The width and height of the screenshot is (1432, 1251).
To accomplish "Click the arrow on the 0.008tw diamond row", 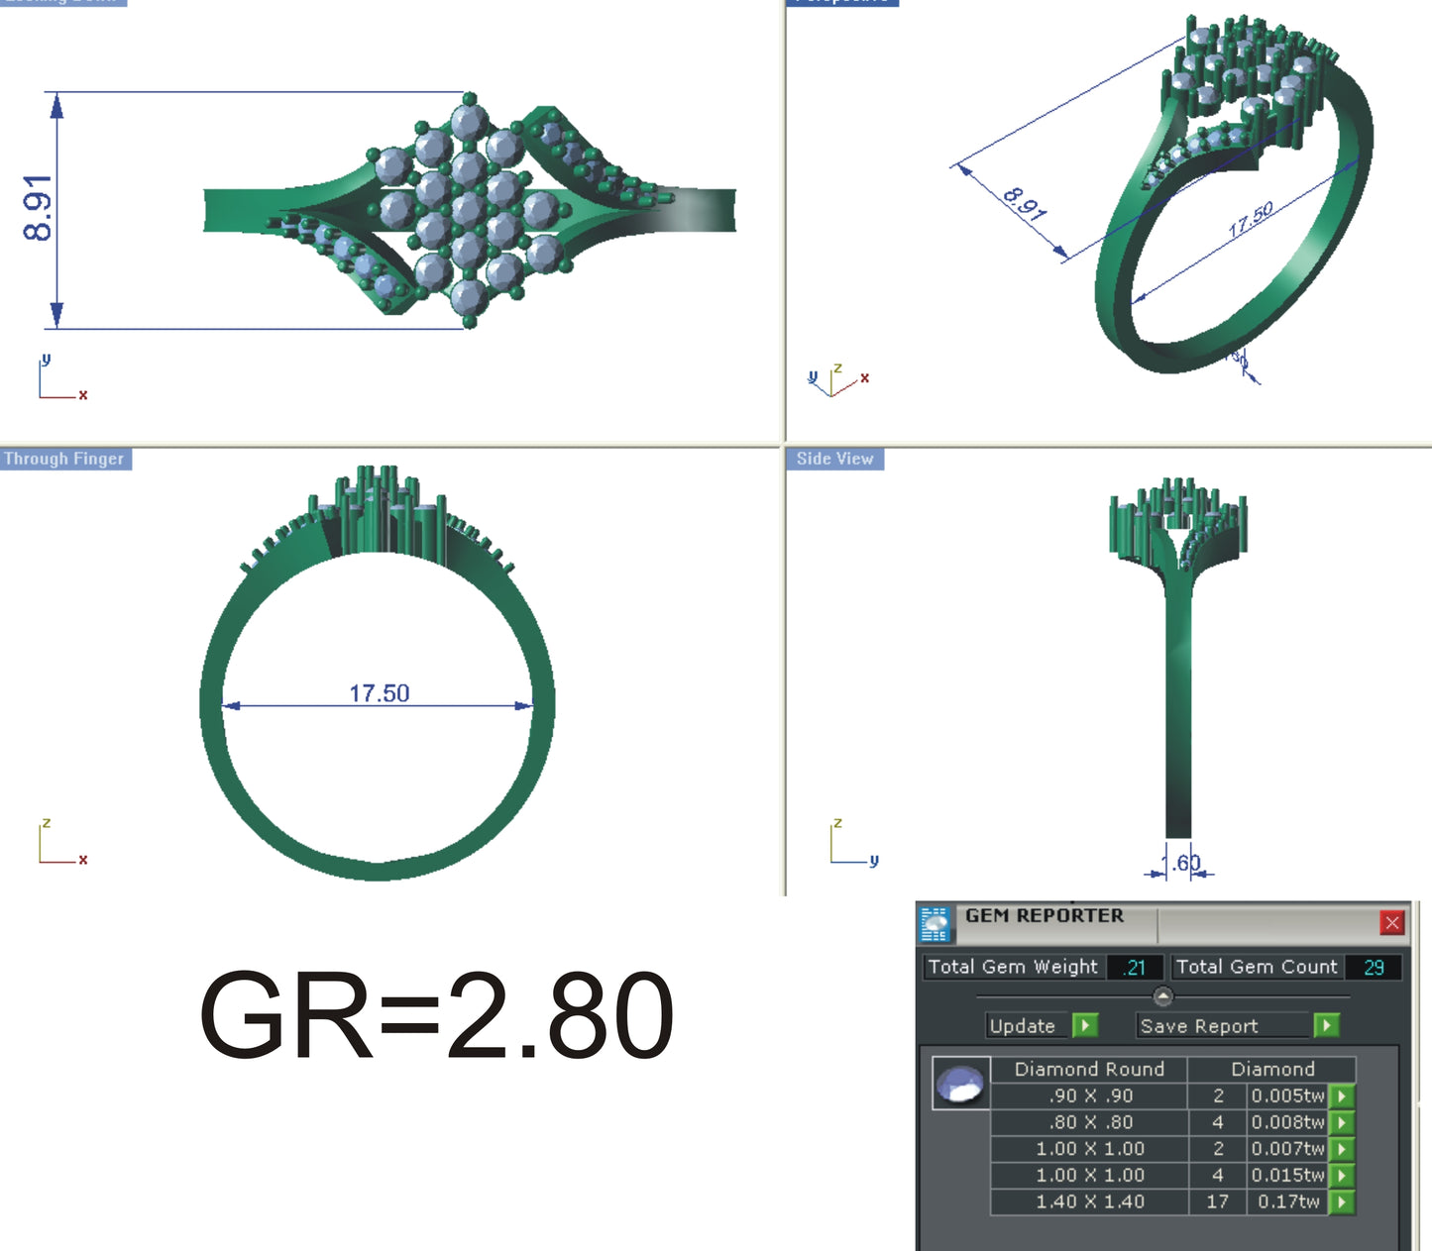I will tap(1340, 1122).
